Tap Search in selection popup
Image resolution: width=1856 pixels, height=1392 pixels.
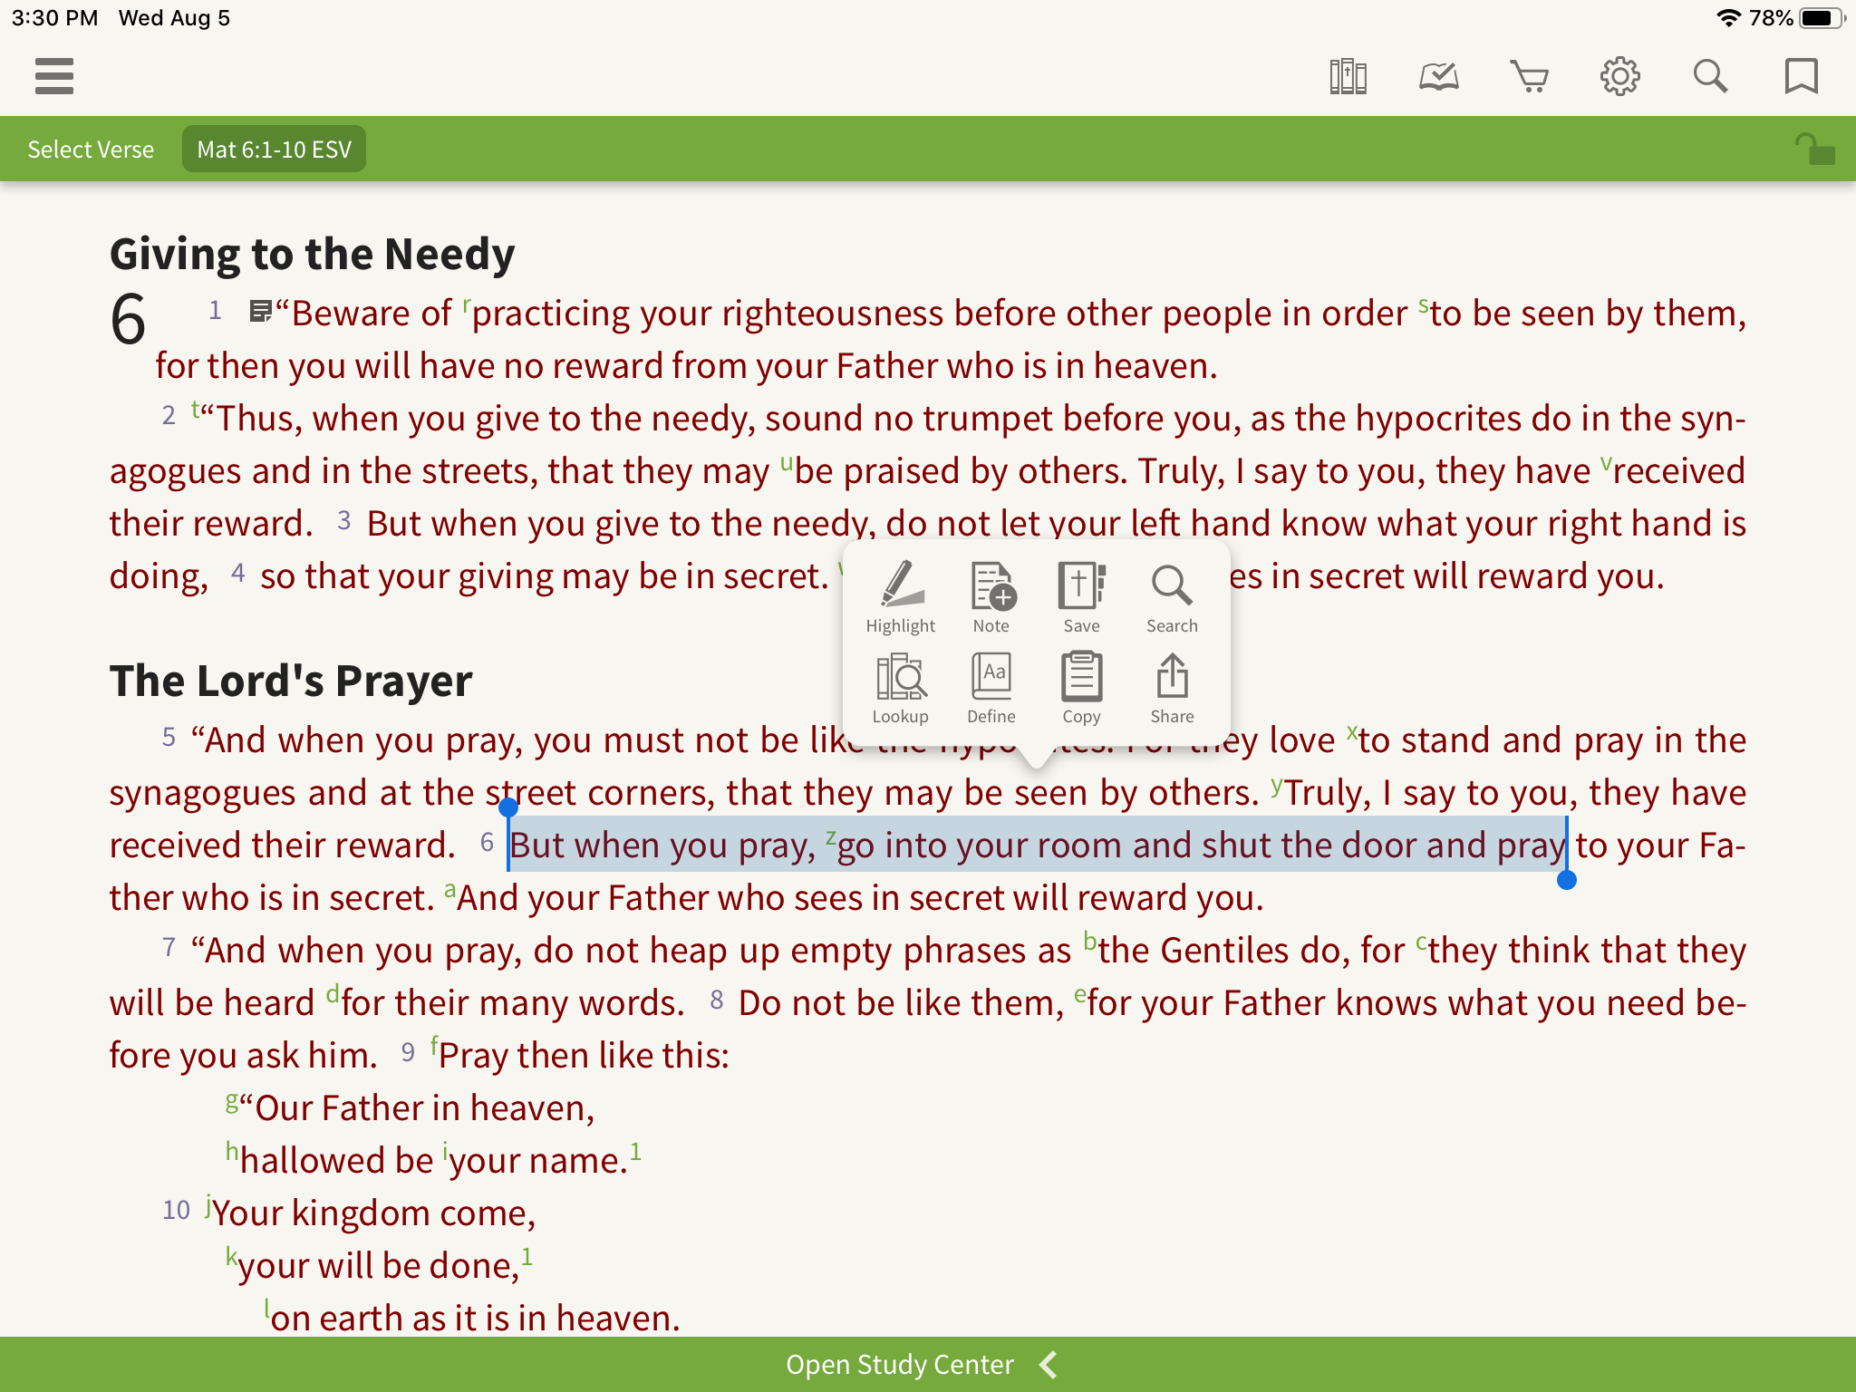pyautogui.click(x=1172, y=596)
